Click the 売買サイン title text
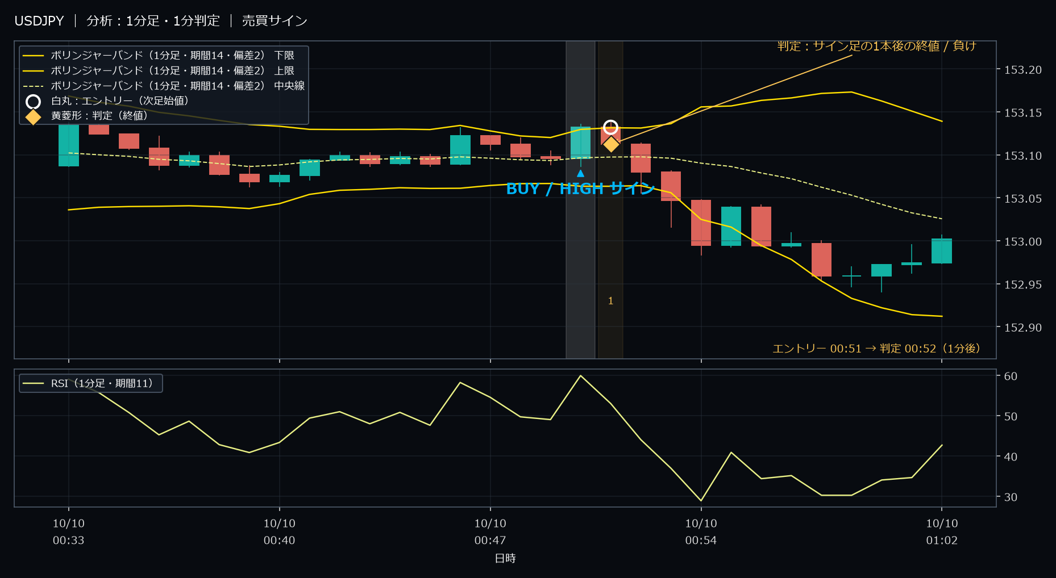Image resolution: width=1056 pixels, height=578 pixels. (275, 21)
